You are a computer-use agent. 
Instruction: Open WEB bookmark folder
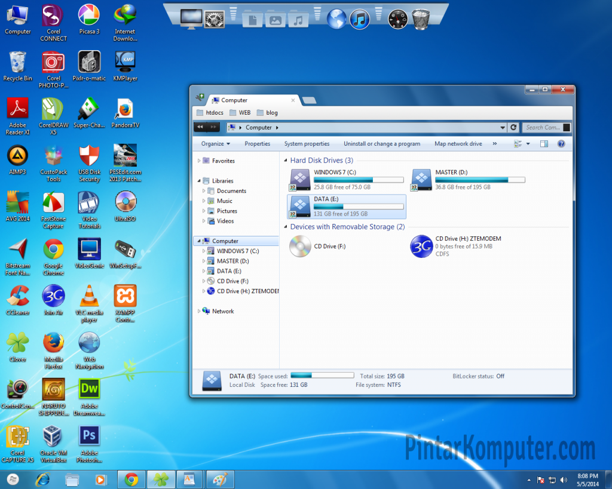pyautogui.click(x=240, y=113)
